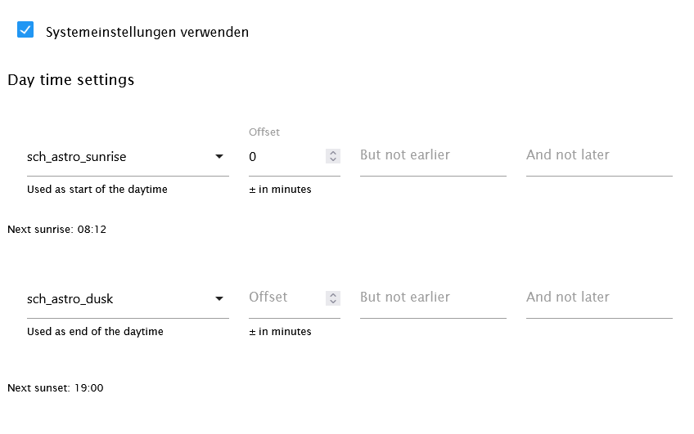This screenshot has width=694, height=434.
Task: Uncheck the Systemeinstellungen verwenden checkbox
Action: tap(25, 30)
